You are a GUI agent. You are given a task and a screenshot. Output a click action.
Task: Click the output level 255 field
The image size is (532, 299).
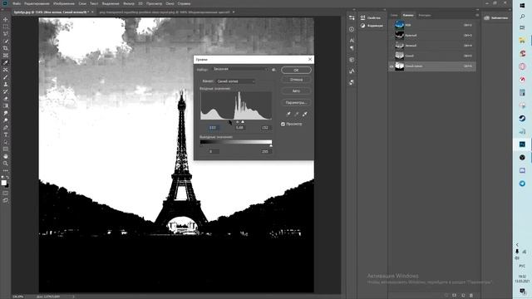click(265, 151)
